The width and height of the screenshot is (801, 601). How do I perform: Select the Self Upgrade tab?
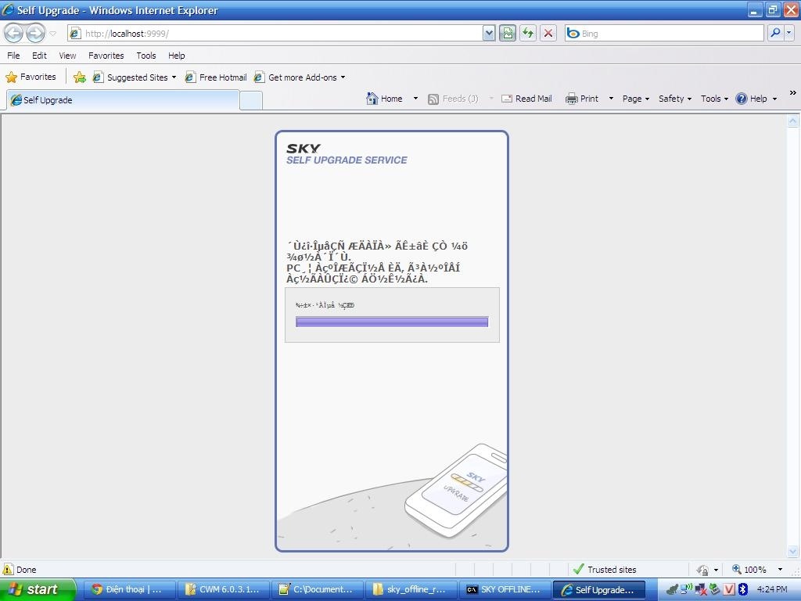pyautogui.click(x=123, y=100)
